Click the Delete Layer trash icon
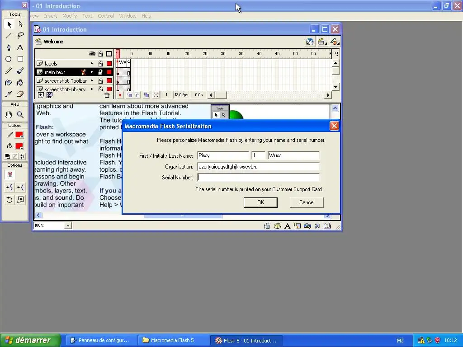Image resolution: width=463 pixels, height=347 pixels. point(107,95)
